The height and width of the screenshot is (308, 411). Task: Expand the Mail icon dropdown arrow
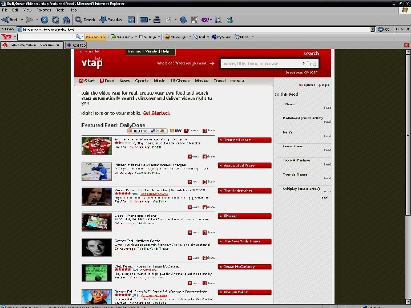[x=150, y=19]
